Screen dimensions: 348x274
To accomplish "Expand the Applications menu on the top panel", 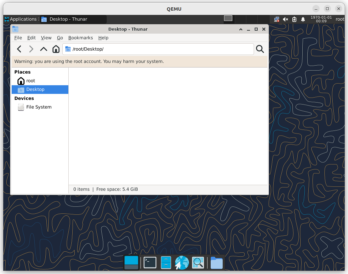I will [20, 19].
